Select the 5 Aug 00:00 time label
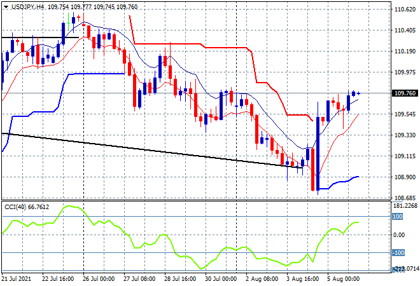This screenshot has height=286, width=420. click(x=344, y=279)
